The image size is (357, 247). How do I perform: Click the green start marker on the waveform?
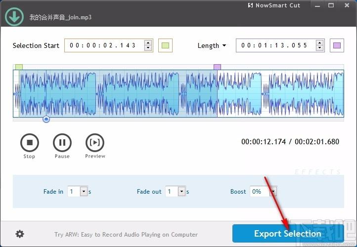point(19,67)
